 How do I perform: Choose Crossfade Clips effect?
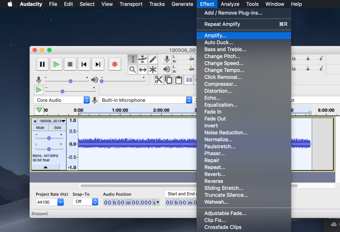coord(244,227)
